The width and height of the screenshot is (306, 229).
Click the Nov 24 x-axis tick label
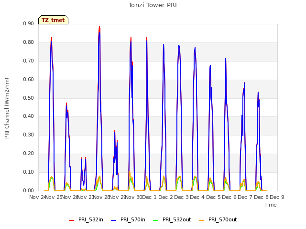point(37,197)
